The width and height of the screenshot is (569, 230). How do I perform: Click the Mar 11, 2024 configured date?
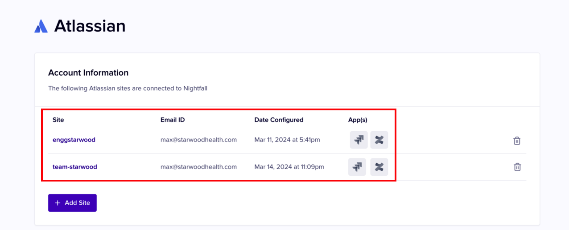tap(287, 140)
